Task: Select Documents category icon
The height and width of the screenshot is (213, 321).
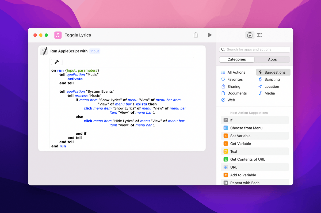Action: (x=223, y=93)
